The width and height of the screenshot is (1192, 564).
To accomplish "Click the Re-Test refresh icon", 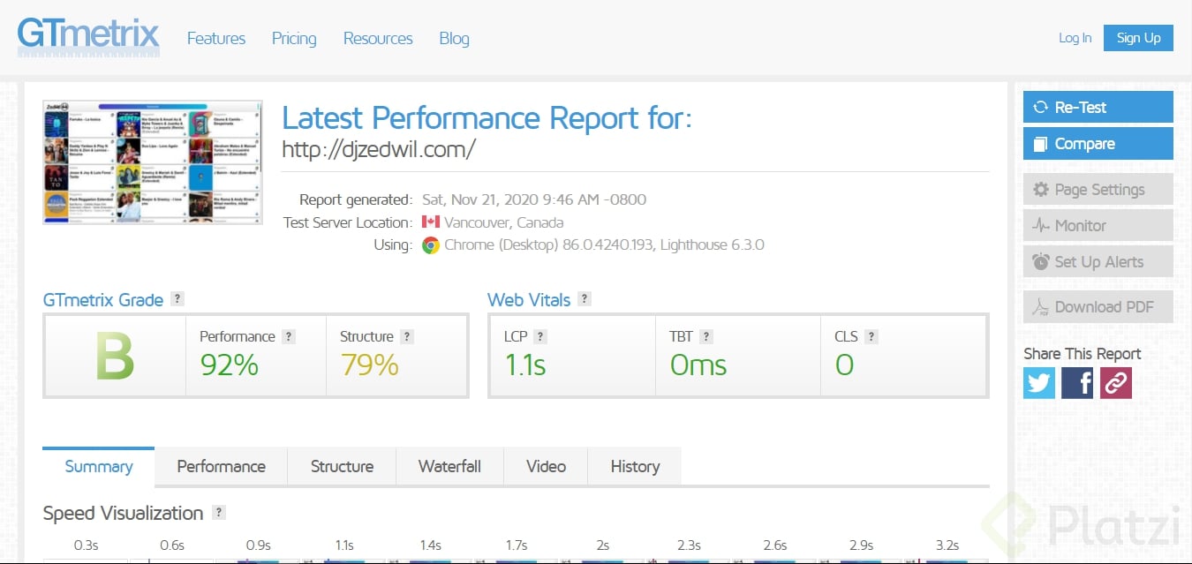I will [x=1041, y=107].
